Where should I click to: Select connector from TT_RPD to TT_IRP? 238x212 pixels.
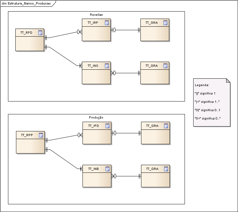pyautogui.click(x=63, y=35)
